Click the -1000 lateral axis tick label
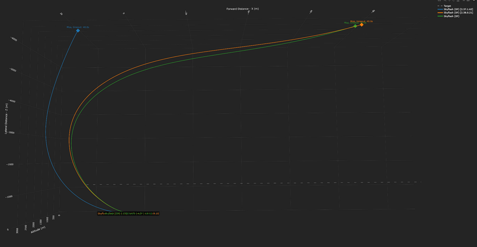 point(9,196)
